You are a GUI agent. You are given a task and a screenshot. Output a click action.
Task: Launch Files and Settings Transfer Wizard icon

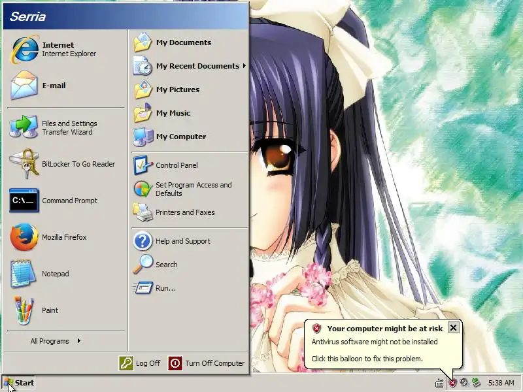point(24,127)
